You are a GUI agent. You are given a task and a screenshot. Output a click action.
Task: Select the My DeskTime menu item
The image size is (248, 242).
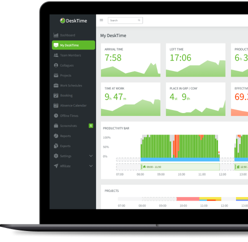(73, 45)
